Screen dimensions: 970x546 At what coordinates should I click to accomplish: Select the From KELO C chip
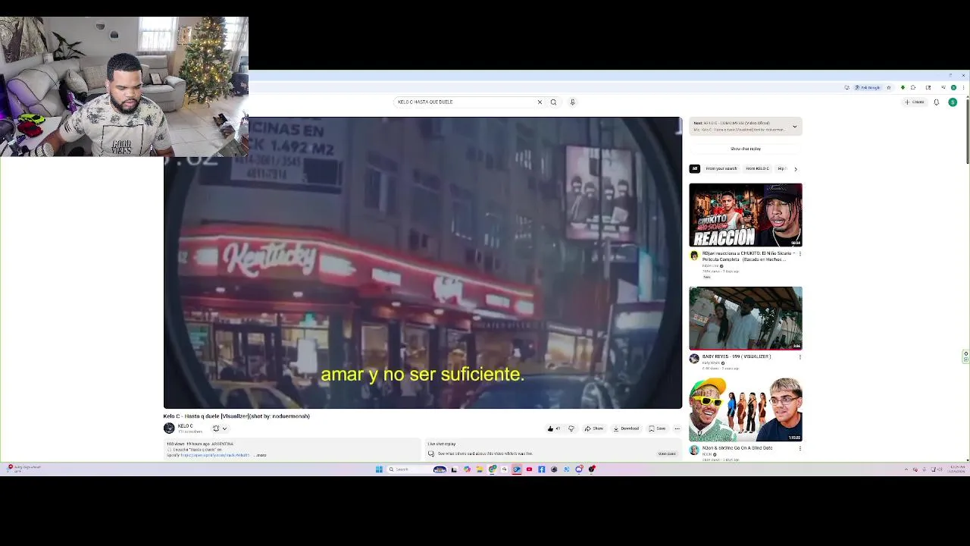coord(757,168)
